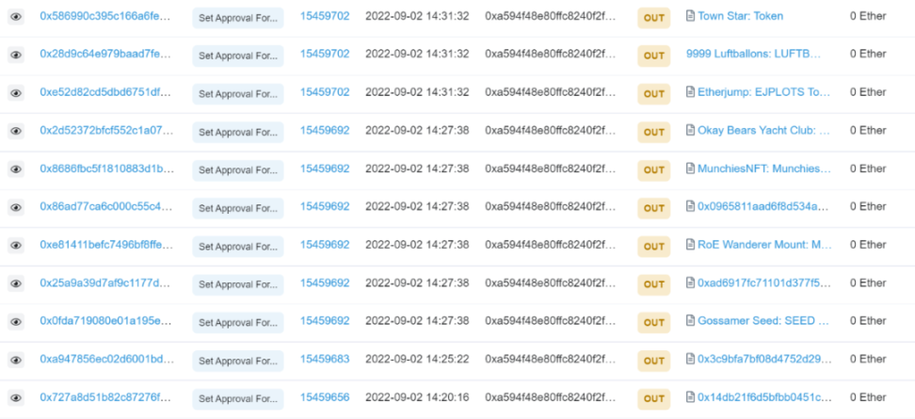This screenshot has width=915, height=419.
Task: Open recipient address 0x0965811aad6f8d534a
Action: pos(763,206)
